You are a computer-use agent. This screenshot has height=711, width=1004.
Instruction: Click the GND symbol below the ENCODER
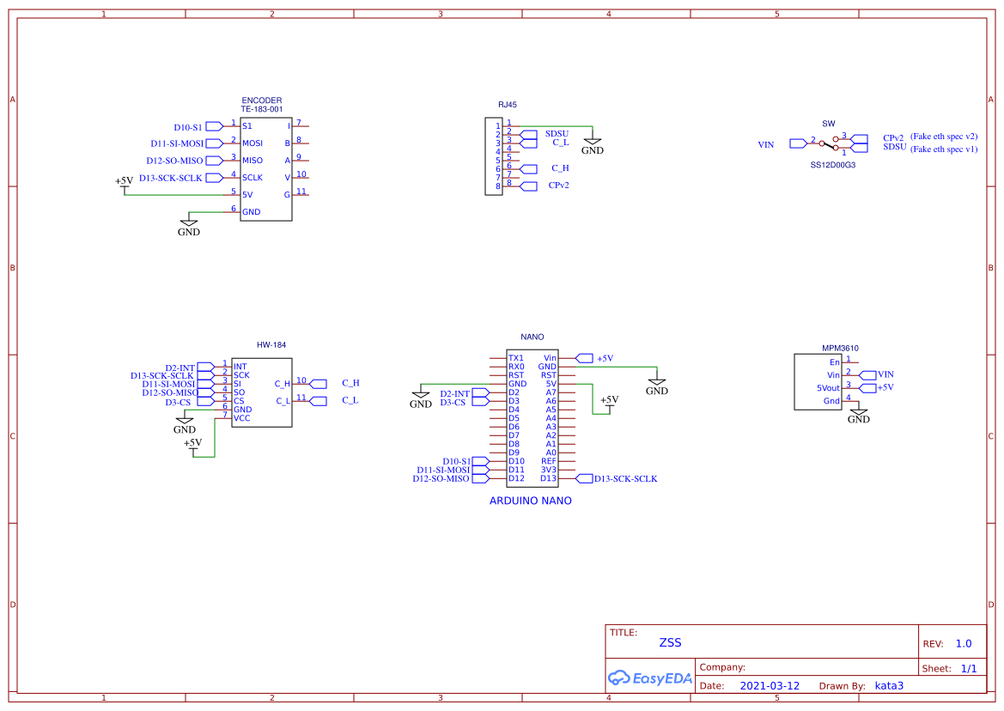[x=189, y=225]
